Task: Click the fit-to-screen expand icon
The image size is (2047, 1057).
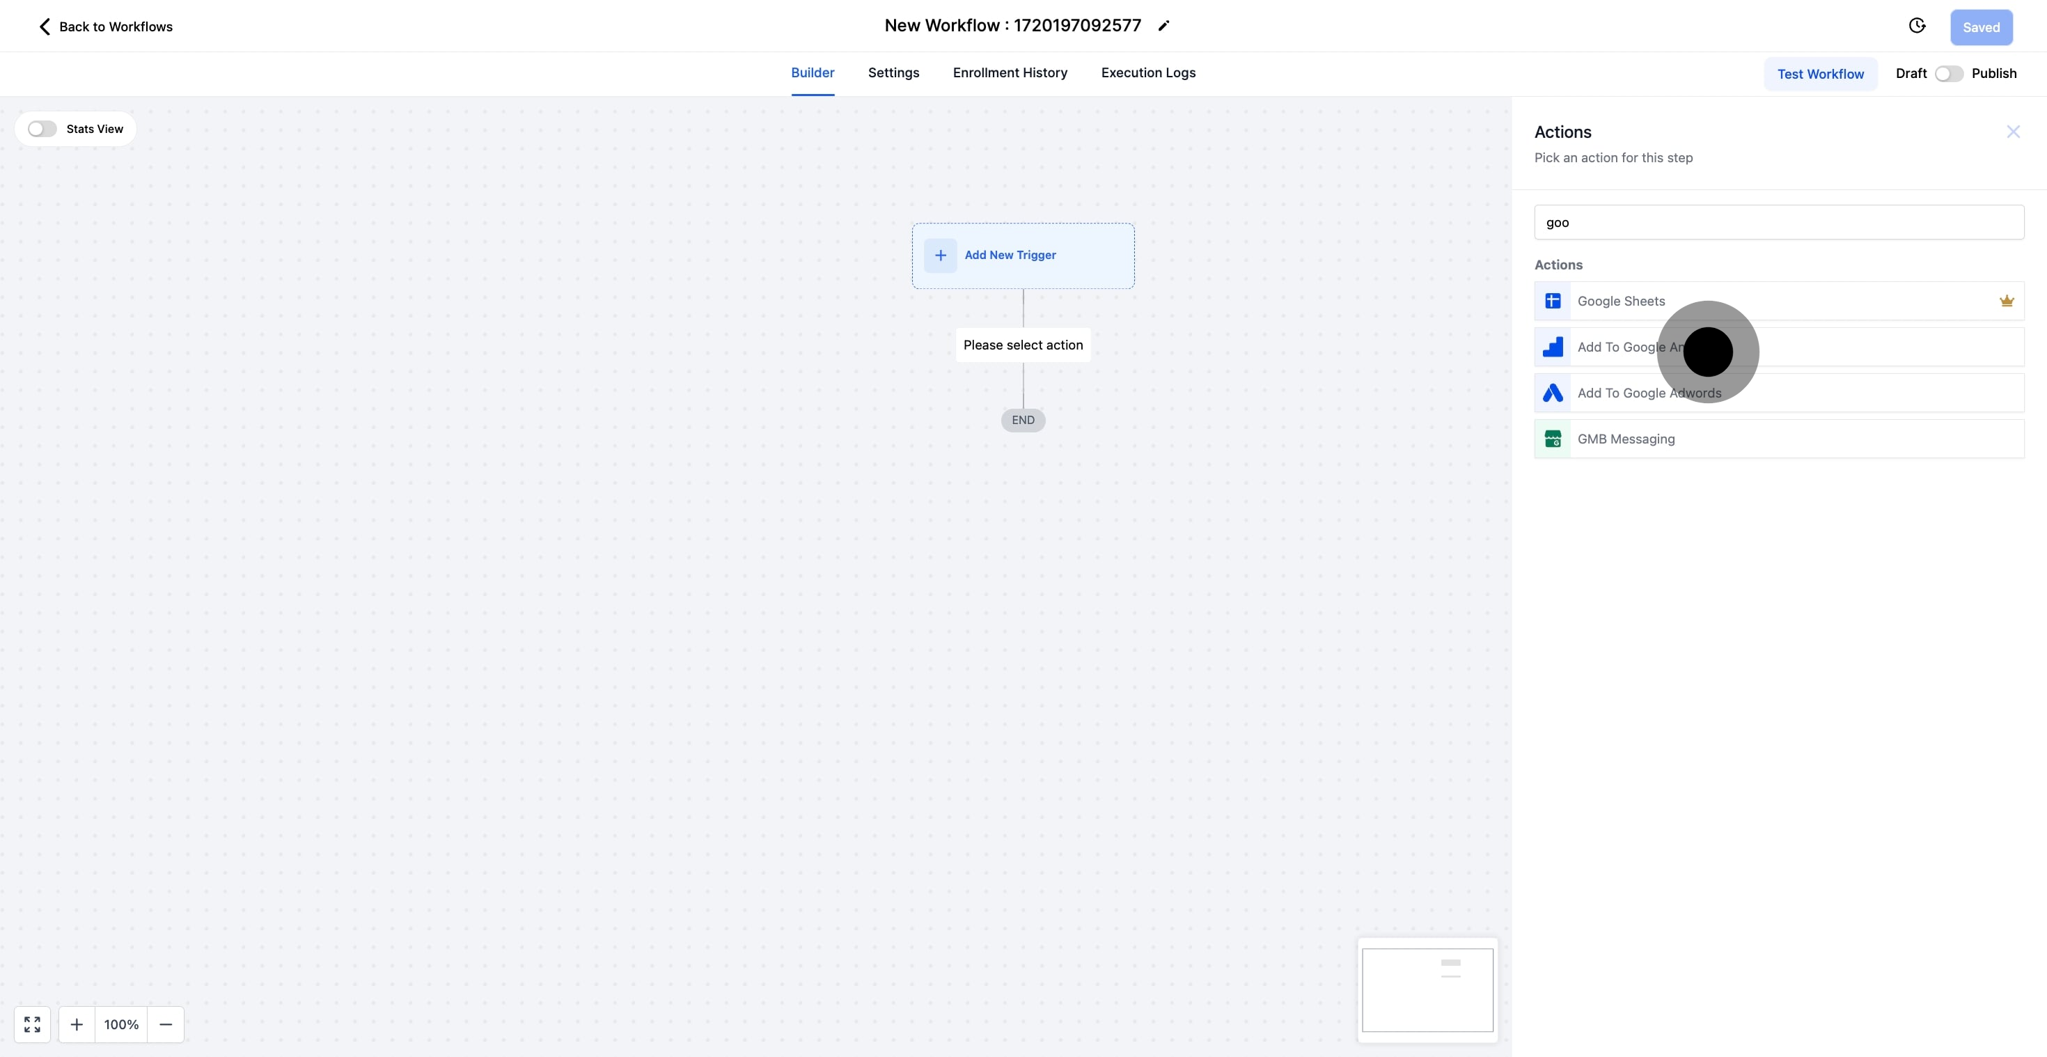Action: pos(33,1024)
